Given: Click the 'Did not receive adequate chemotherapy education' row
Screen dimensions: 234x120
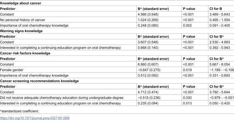Looking at the screenshot, I should coord(117,98).
